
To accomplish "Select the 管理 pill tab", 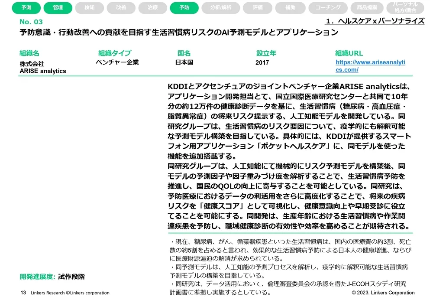I will click(58, 8).
